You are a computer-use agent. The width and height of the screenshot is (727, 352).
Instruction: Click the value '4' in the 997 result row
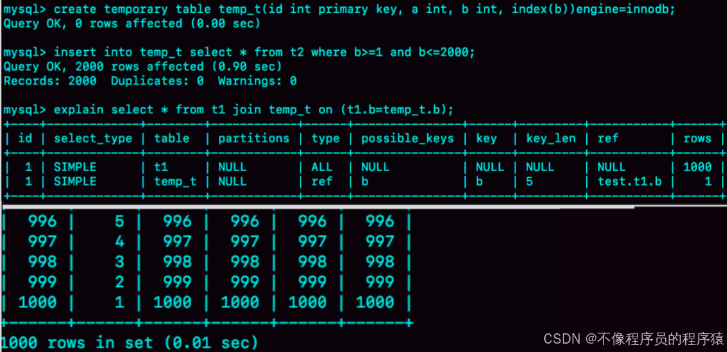click(120, 241)
